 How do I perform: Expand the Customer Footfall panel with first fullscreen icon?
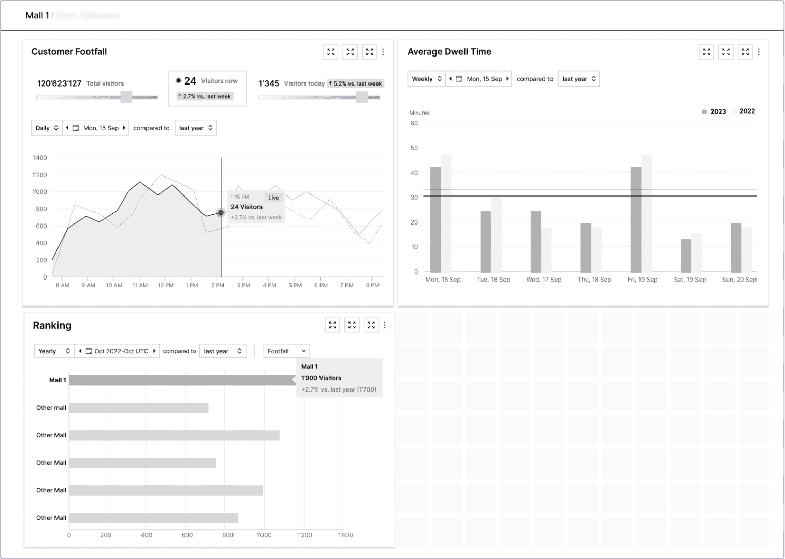pos(331,52)
